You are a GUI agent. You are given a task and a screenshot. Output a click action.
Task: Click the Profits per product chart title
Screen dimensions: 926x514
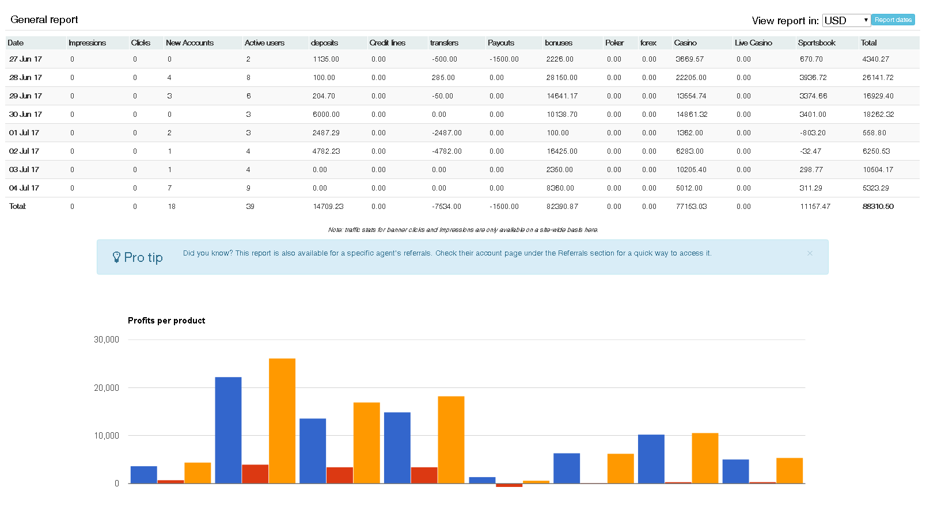(166, 321)
